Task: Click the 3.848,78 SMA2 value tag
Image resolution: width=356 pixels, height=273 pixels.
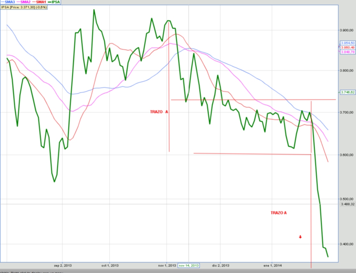Action: point(348,52)
